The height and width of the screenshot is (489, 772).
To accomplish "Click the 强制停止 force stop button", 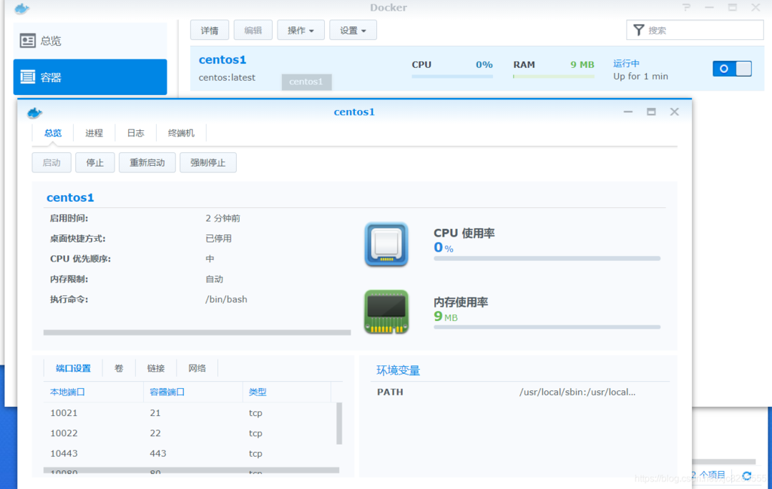I will (x=208, y=163).
